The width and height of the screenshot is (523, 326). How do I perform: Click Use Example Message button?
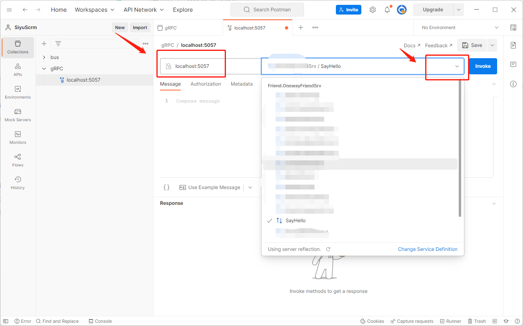coord(210,187)
